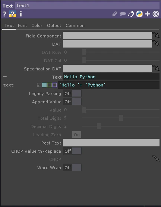Click operator name field text1
Screen dimensions: 161x207
coord(87,6)
